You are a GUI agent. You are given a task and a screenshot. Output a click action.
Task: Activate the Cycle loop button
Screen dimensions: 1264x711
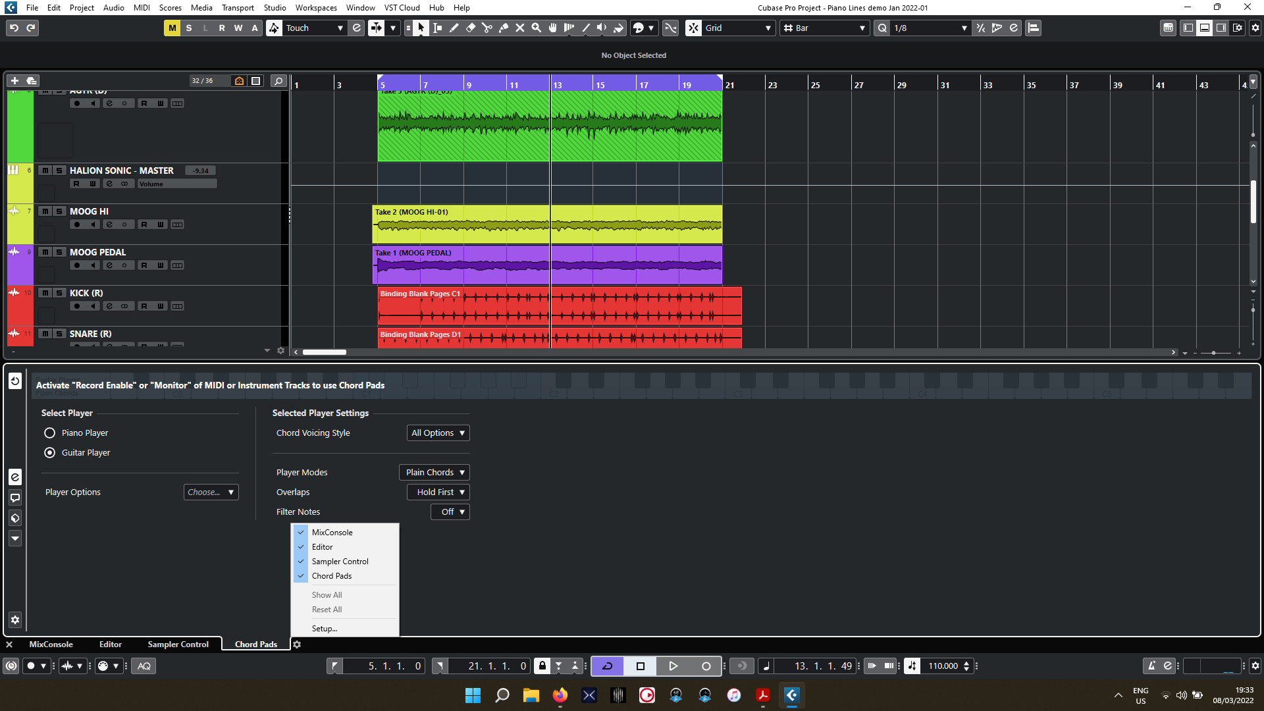pos(607,666)
